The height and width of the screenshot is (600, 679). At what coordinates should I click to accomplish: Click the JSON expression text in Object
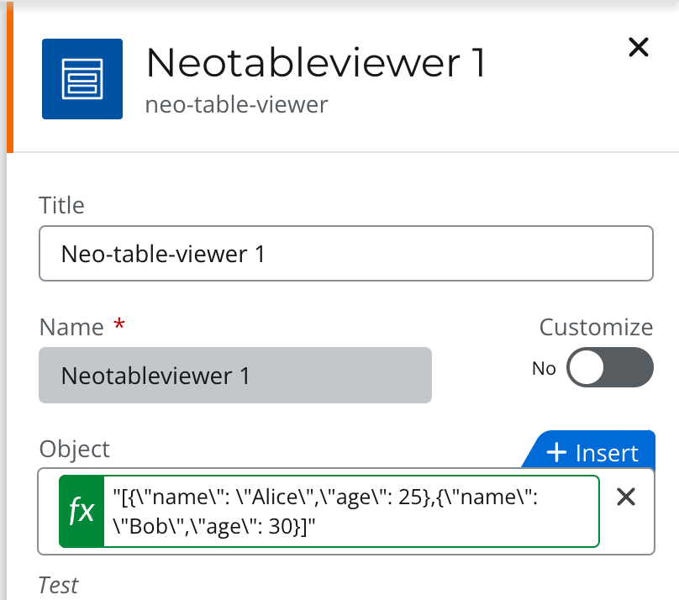tap(336, 511)
